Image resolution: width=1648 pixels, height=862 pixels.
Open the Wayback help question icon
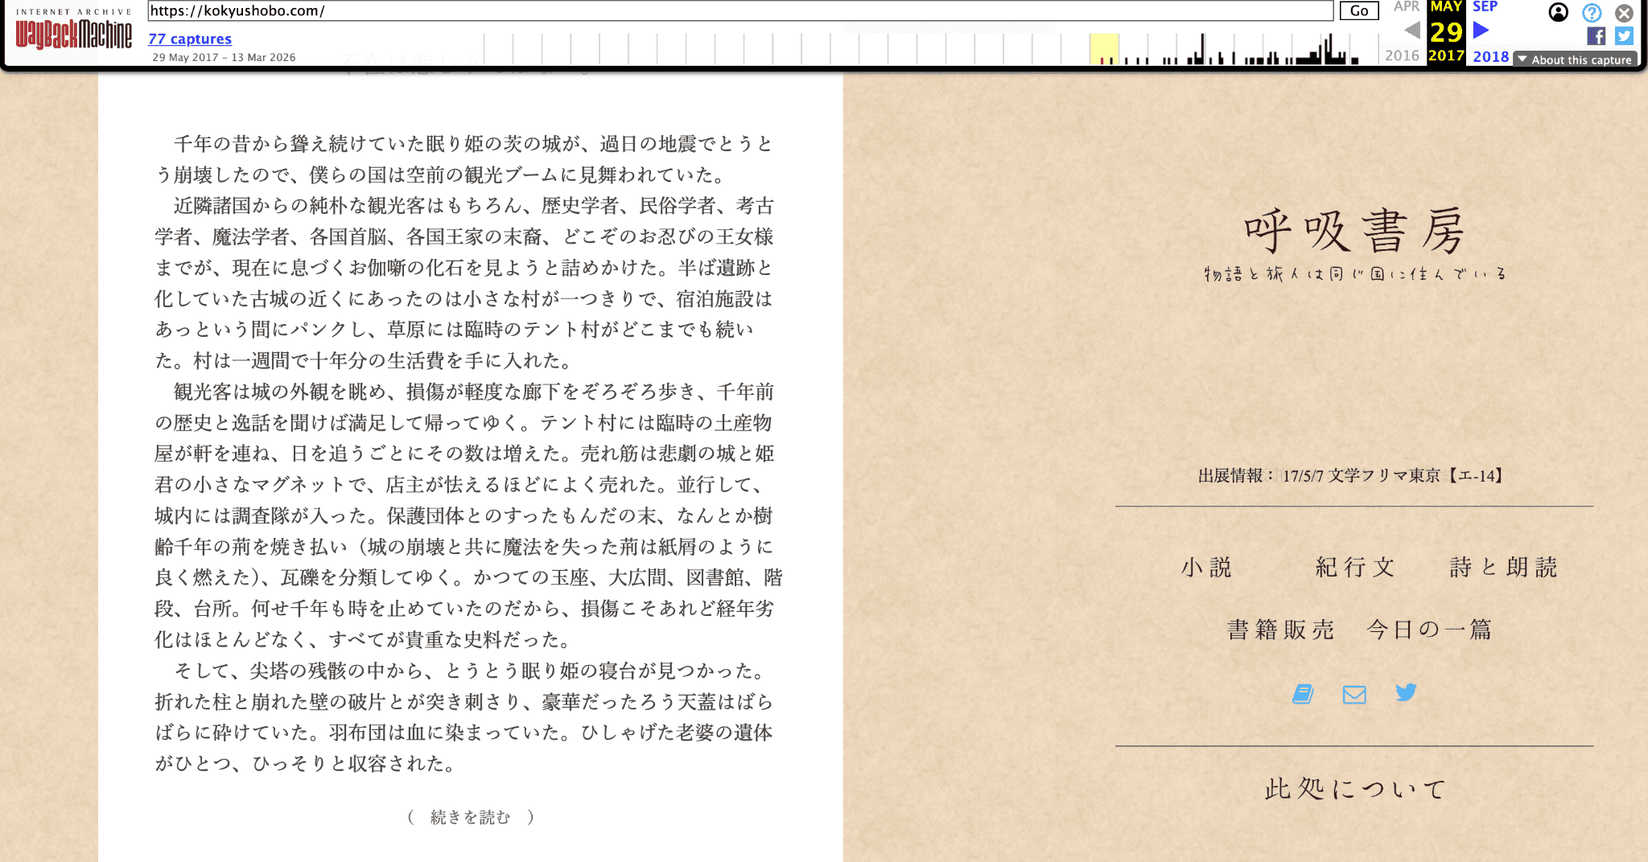[x=1592, y=13]
